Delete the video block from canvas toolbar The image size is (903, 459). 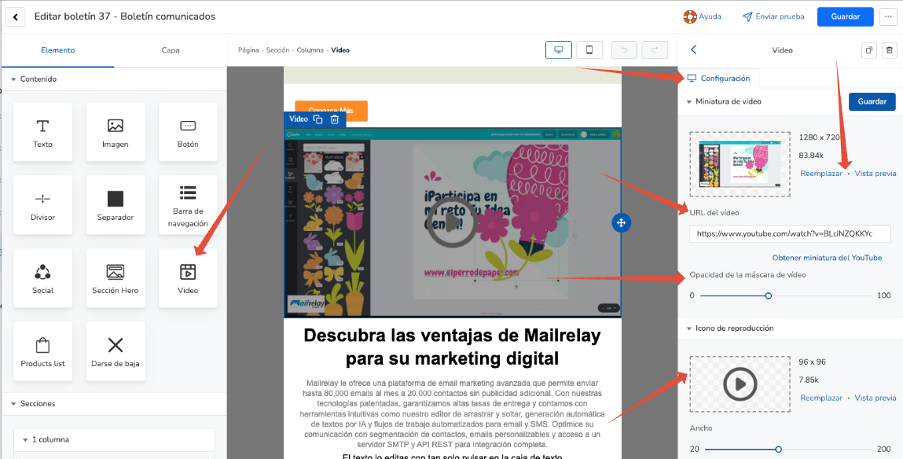335,119
